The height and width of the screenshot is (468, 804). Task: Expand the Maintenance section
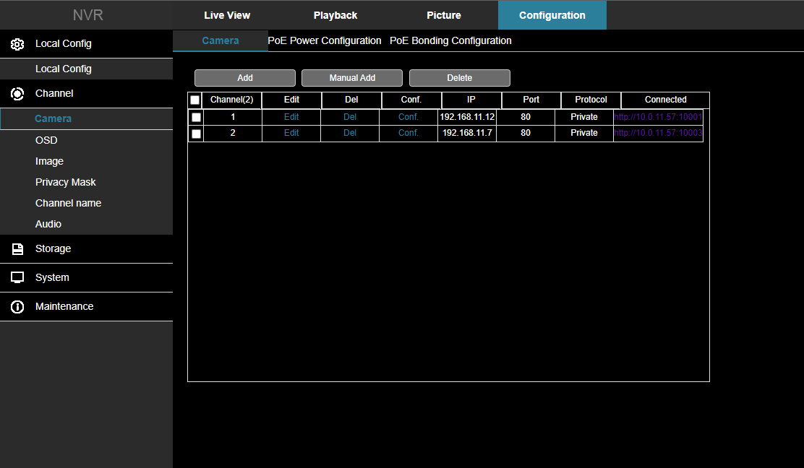pyautogui.click(x=64, y=306)
